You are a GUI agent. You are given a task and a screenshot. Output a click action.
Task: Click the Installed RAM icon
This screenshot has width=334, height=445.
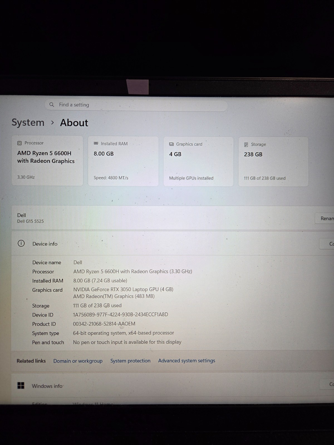click(96, 144)
